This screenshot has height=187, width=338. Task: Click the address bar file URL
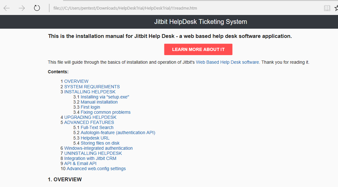pyautogui.click(x=127, y=8)
